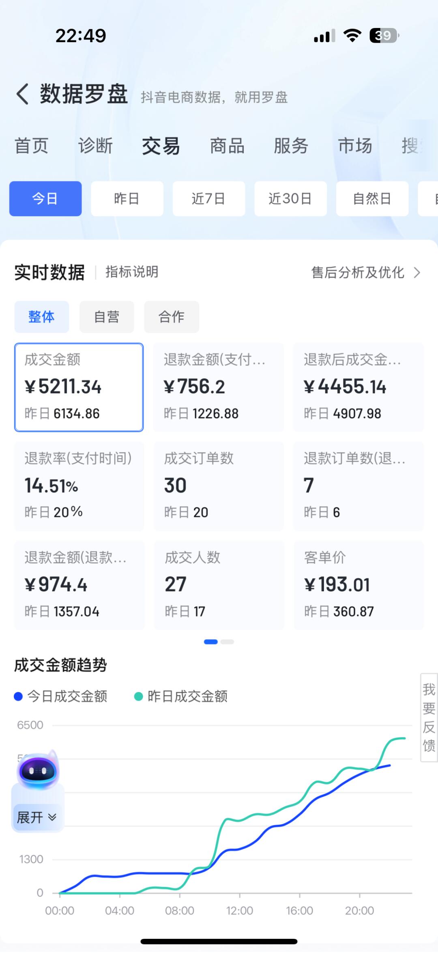The image size is (438, 953).
Task: Select the 近7日 date range
Action: tap(209, 198)
